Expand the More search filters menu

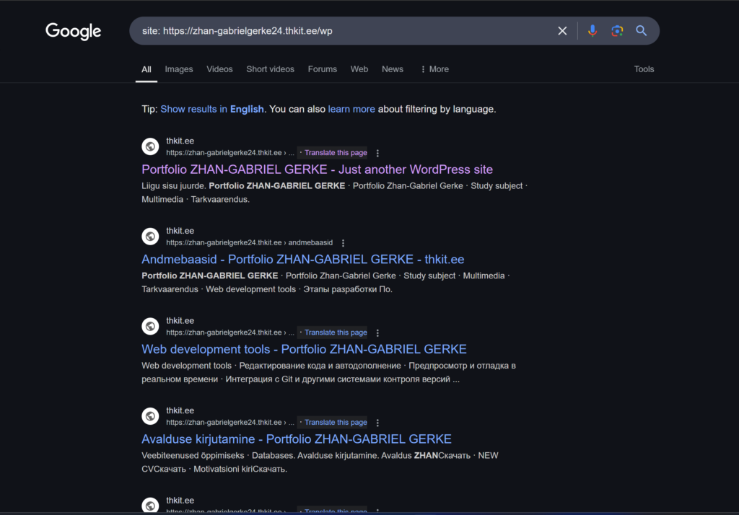point(434,69)
